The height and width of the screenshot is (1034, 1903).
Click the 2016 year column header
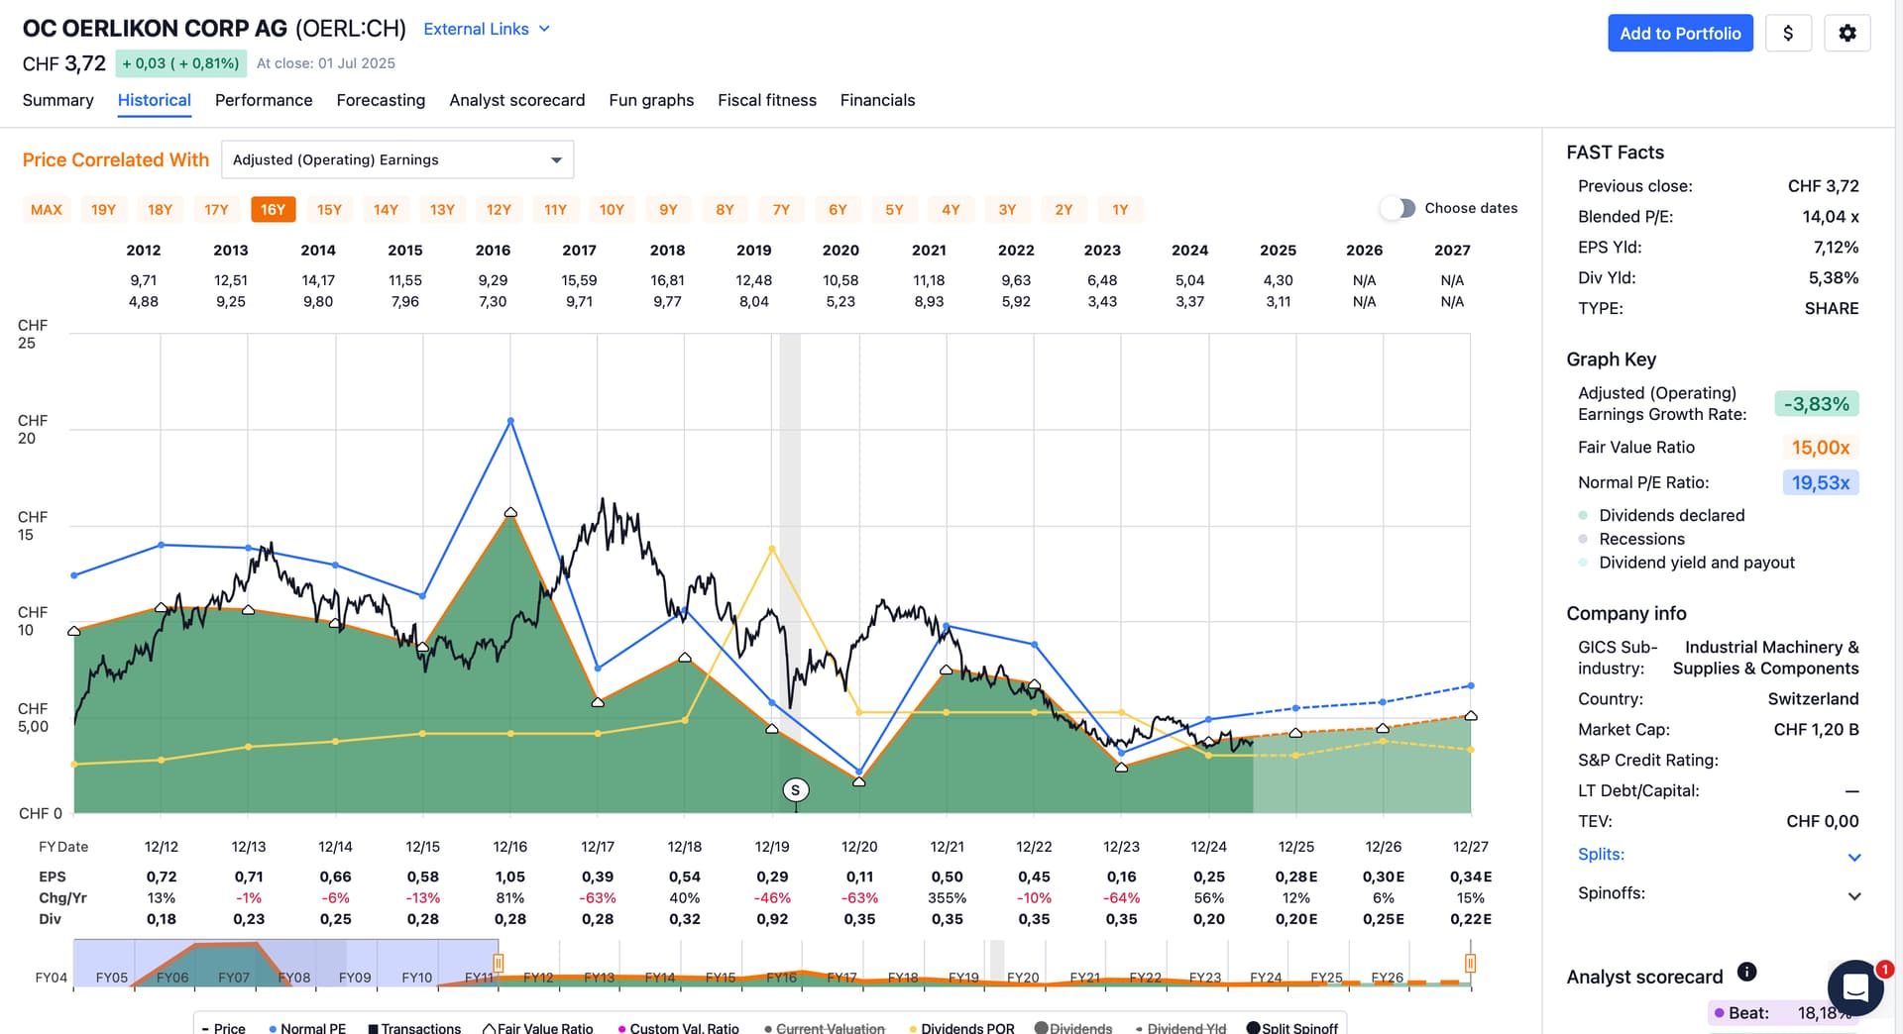[x=493, y=251]
